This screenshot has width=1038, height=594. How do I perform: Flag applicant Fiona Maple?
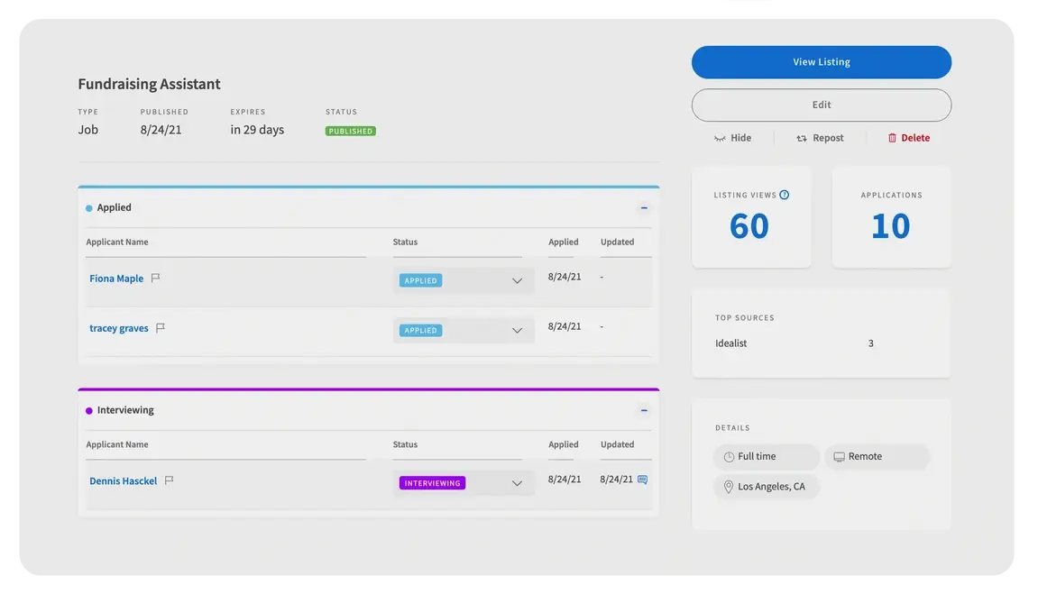point(156,278)
